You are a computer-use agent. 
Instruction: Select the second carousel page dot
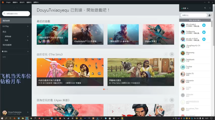pyautogui.click(x=106, y=89)
